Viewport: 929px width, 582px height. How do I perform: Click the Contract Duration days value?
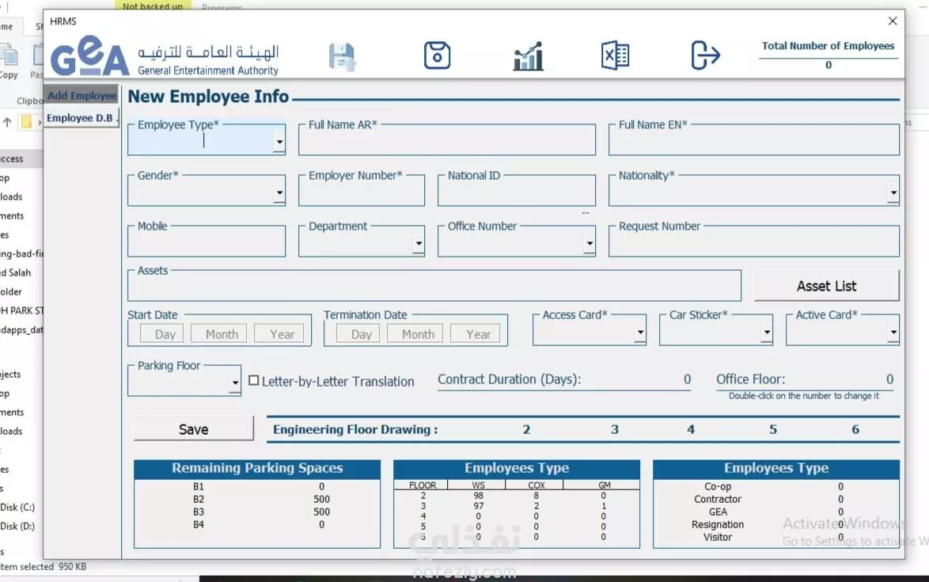coord(687,379)
